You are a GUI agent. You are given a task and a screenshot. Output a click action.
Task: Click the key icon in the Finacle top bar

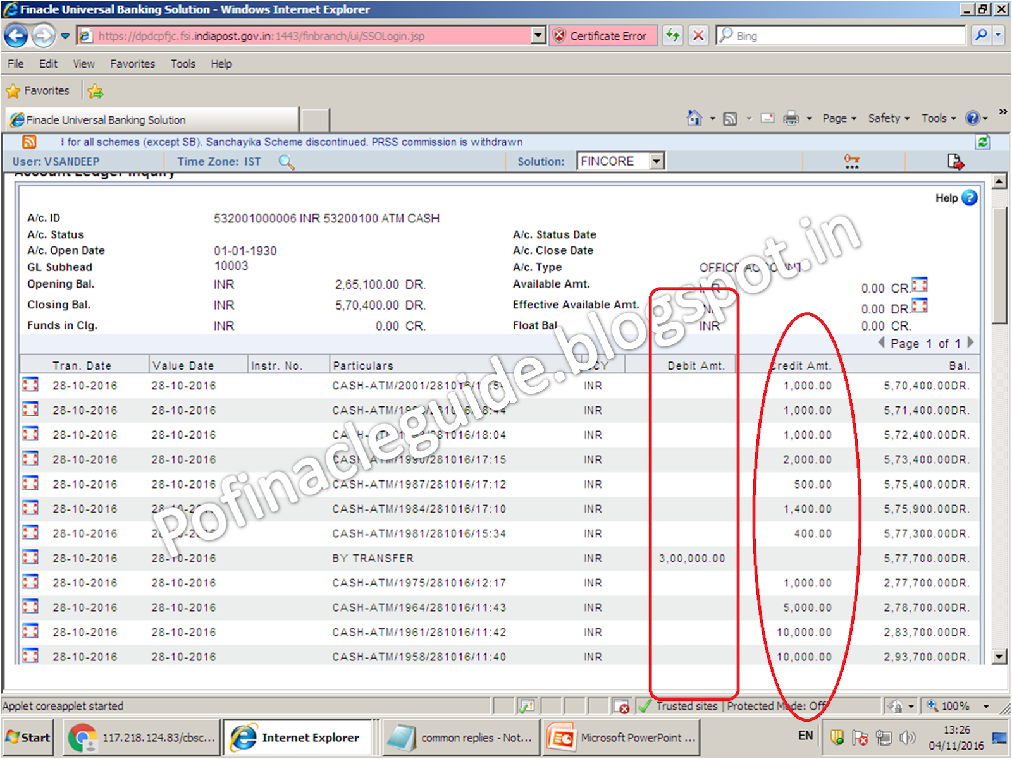[851, 162]
